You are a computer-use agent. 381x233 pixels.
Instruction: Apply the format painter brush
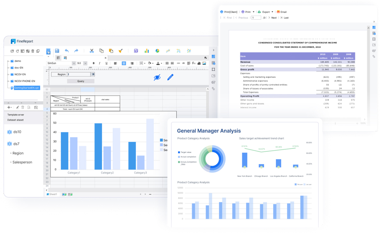pos(120,51)
